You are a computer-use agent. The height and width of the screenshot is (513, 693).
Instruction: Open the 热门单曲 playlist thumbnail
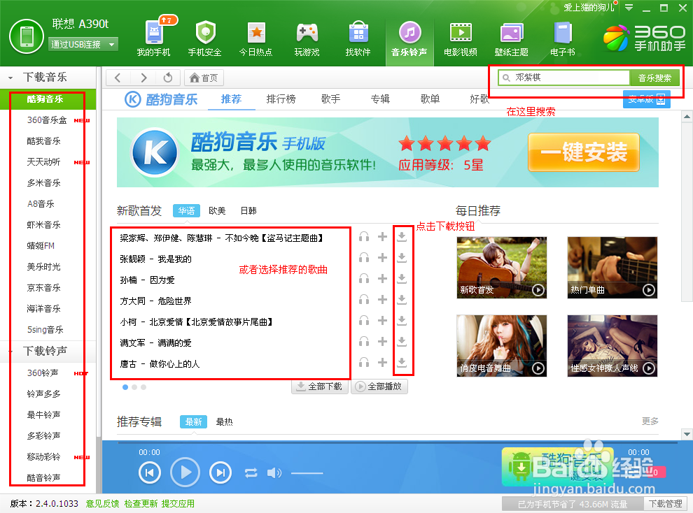tap(612, 267)
